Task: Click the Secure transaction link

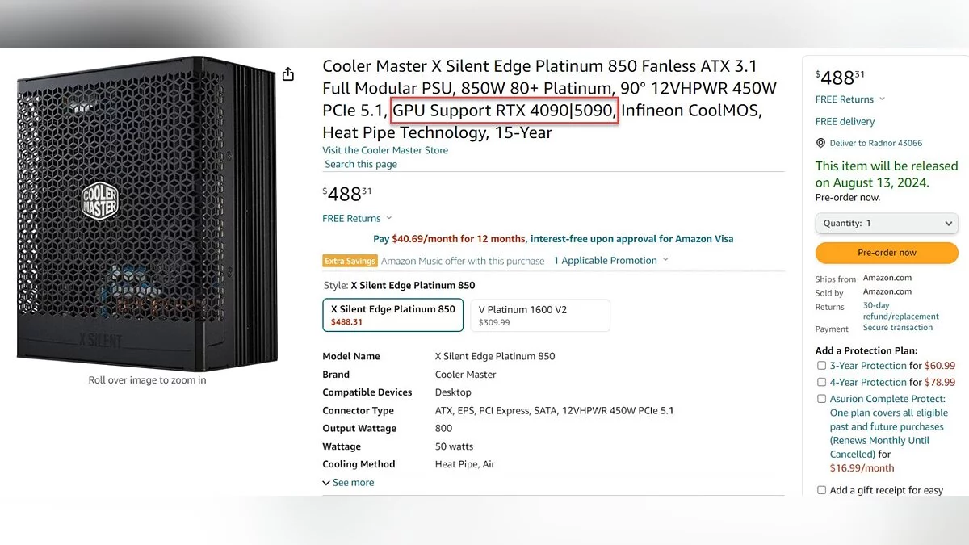Action: pos(897,328)
